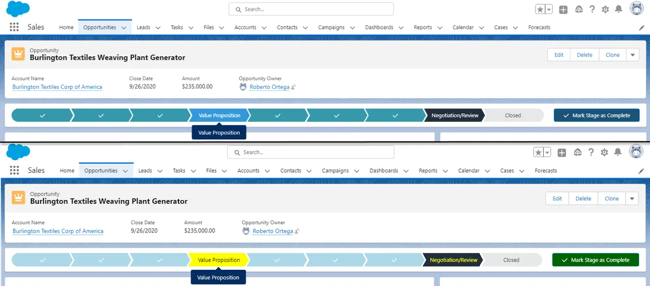Viewport: 650px width, 286px height.
Task: Click change-owner icon beside Roberto Ortega, upper screenshot
Action: (294, 87)
